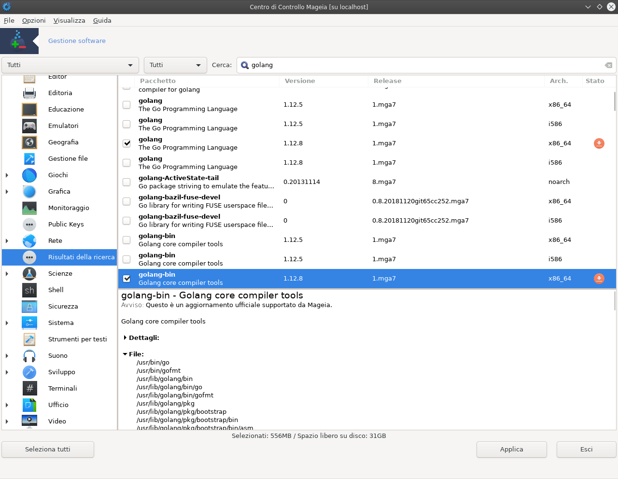Uncheck the highlighted golang-bin 1.12.8 package
Screen dimensions: 618x479
(x=126, y=279)
